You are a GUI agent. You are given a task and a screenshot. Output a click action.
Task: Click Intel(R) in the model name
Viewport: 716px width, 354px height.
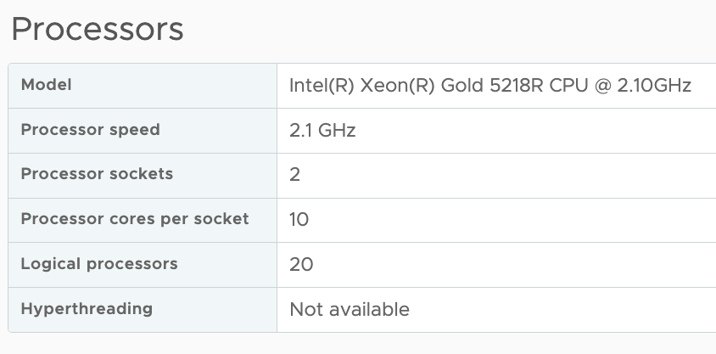321,86
